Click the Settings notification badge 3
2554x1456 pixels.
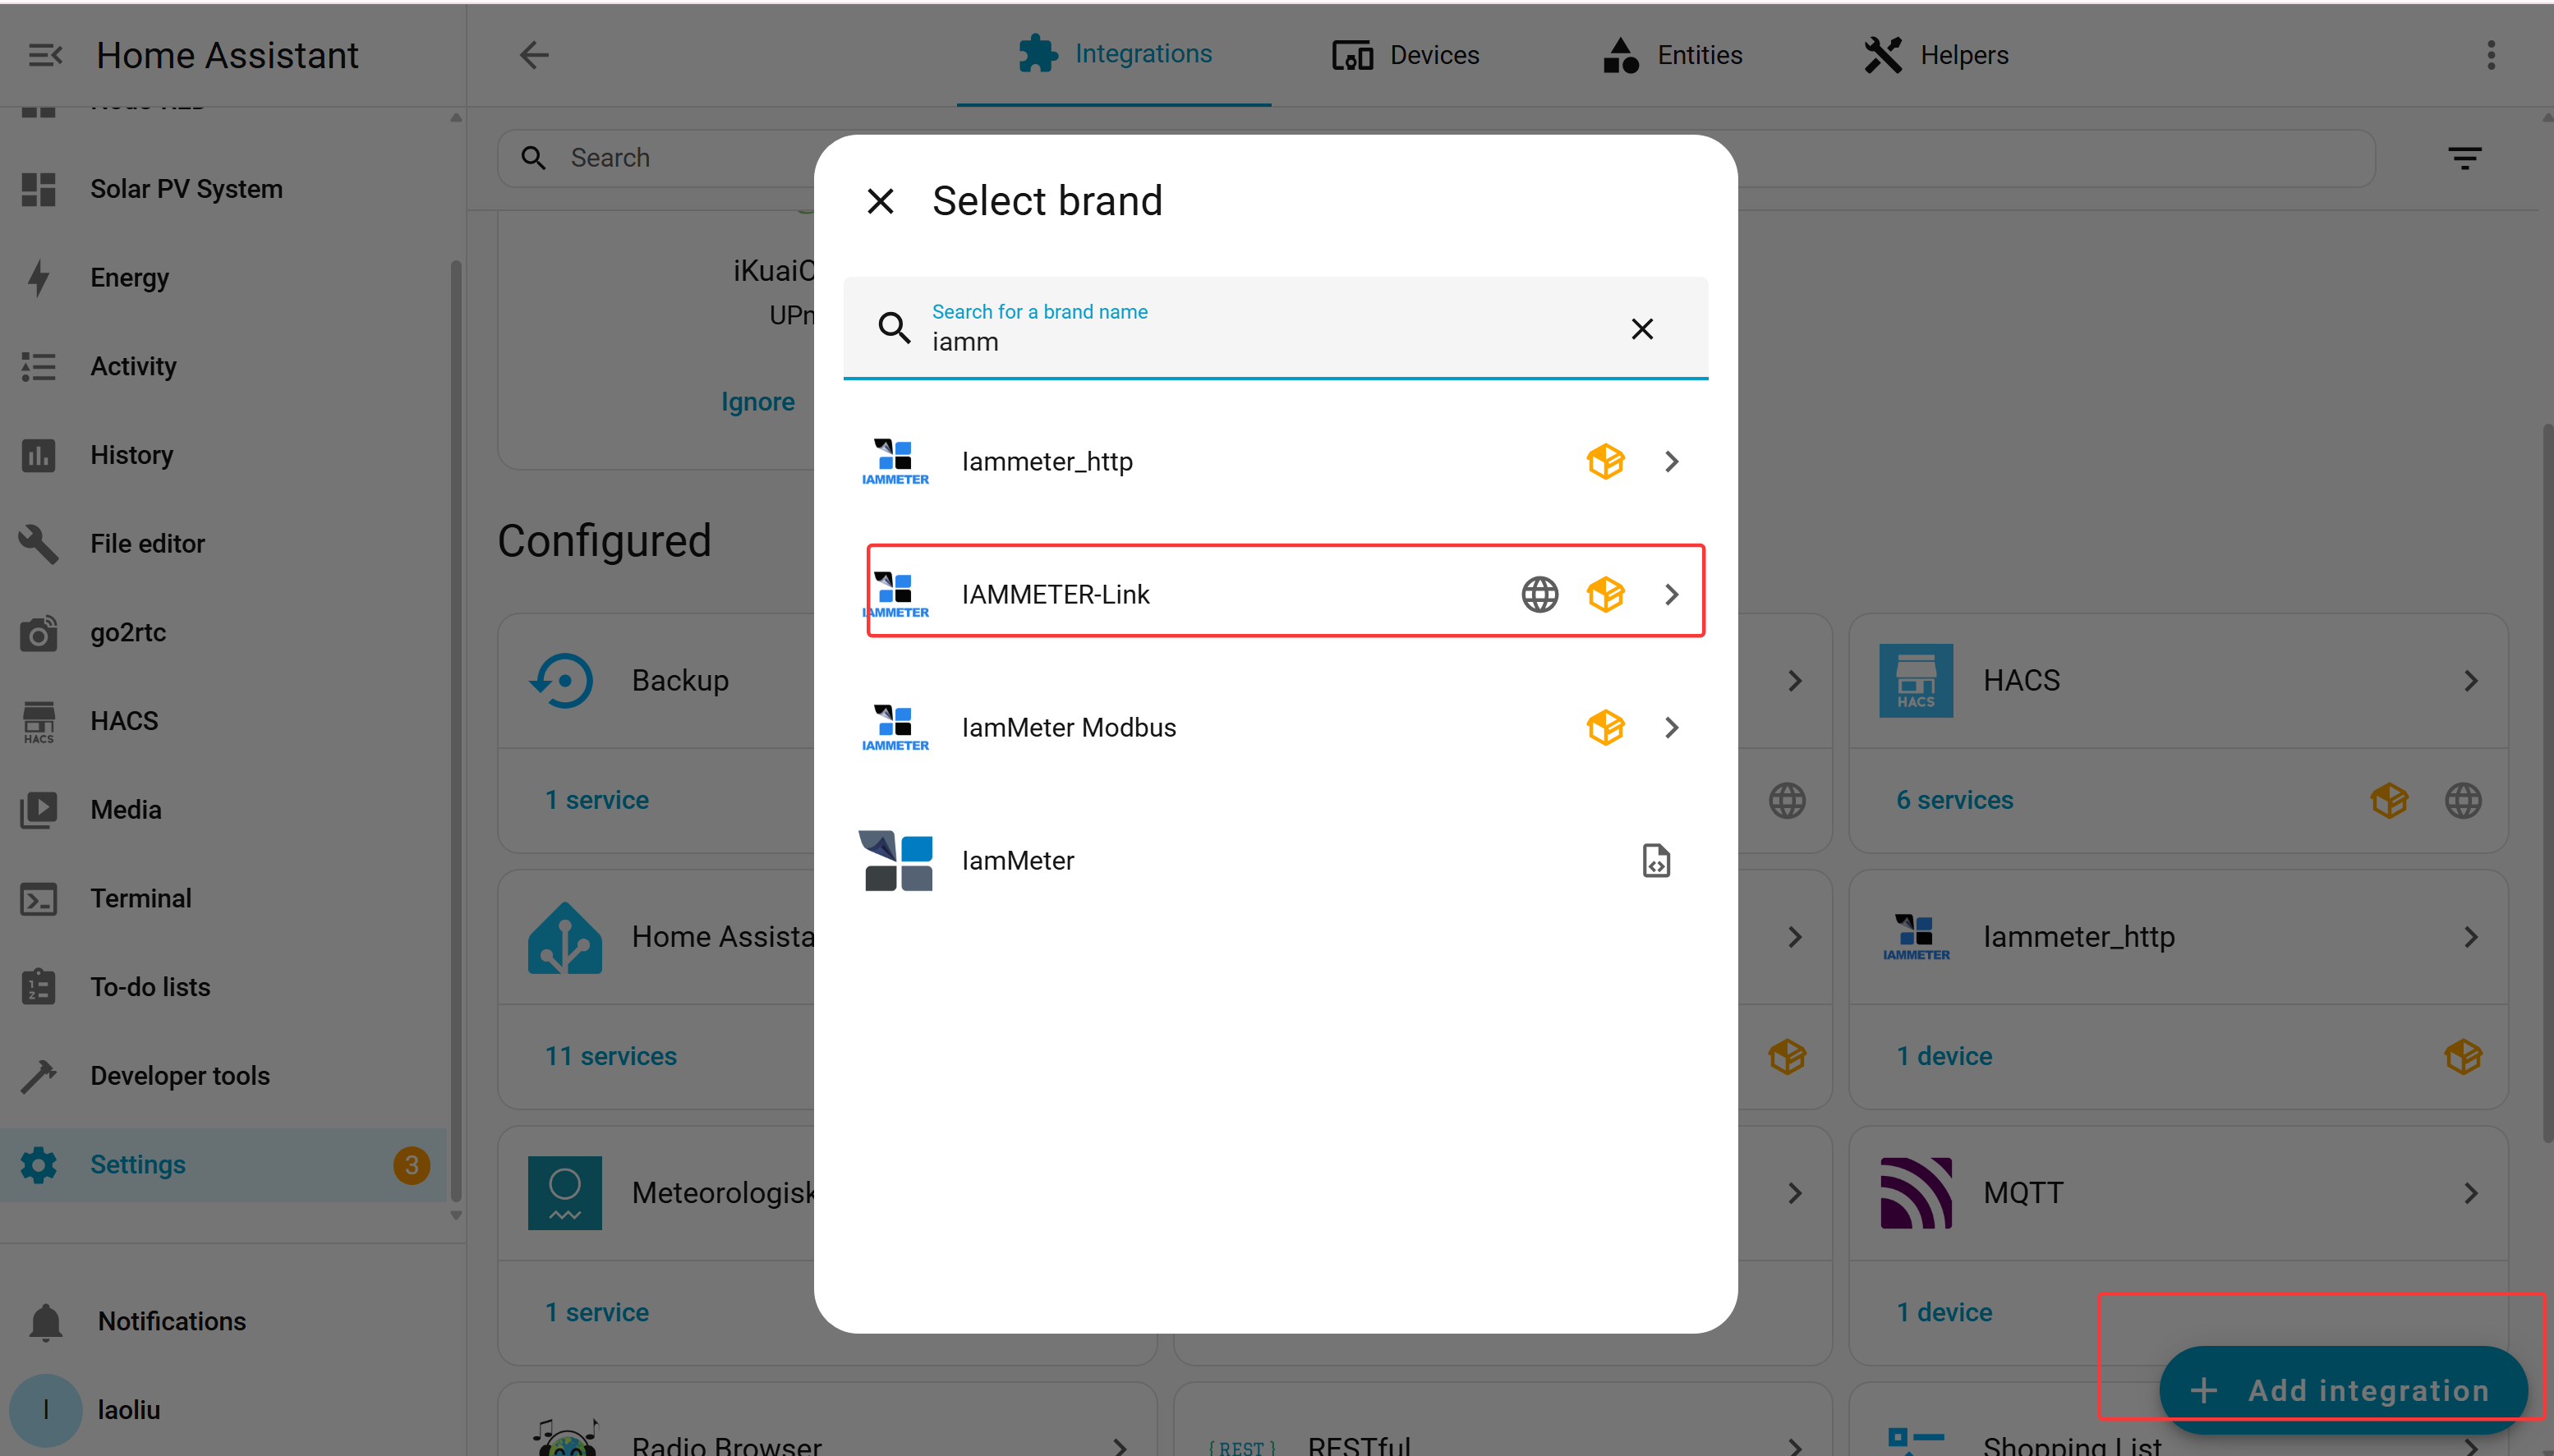tap(411, 1165)
